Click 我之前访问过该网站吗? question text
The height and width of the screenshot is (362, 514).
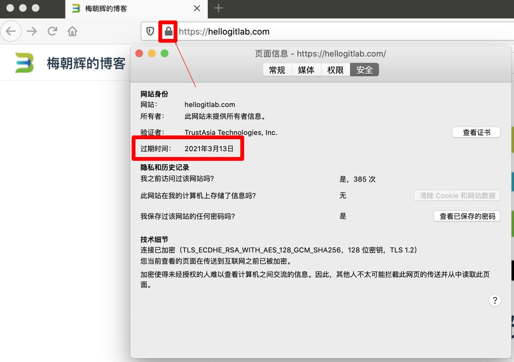pyautogui.click(x=177, y=178)
